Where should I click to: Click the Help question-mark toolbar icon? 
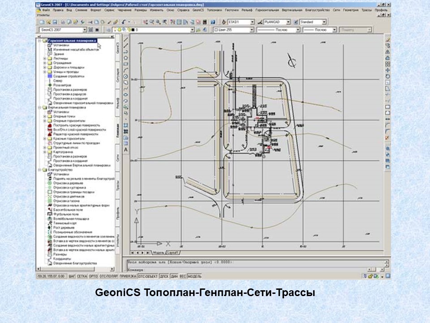[213, 22]
